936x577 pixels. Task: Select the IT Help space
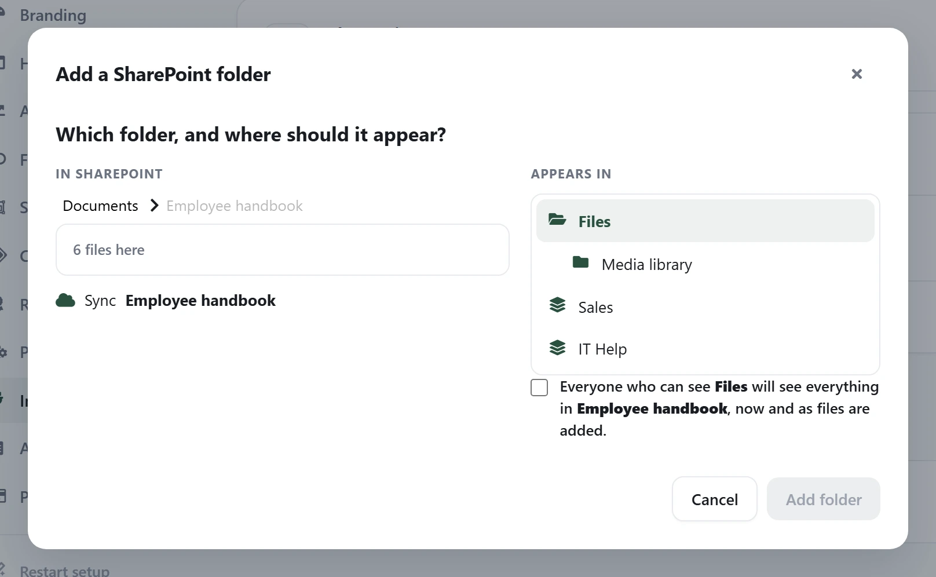[705, 349]
